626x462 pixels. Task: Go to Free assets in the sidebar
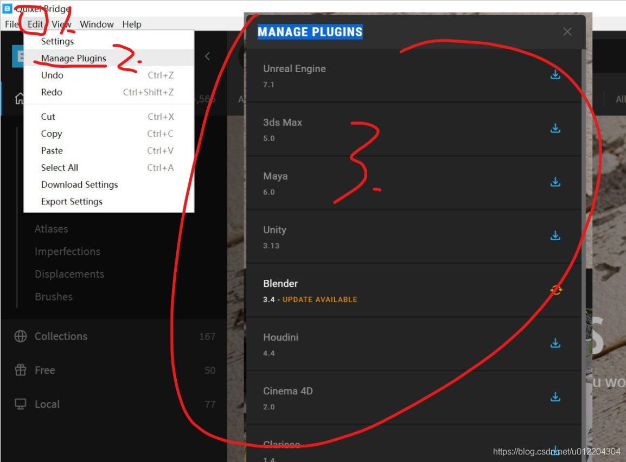(x=44, y=370)
